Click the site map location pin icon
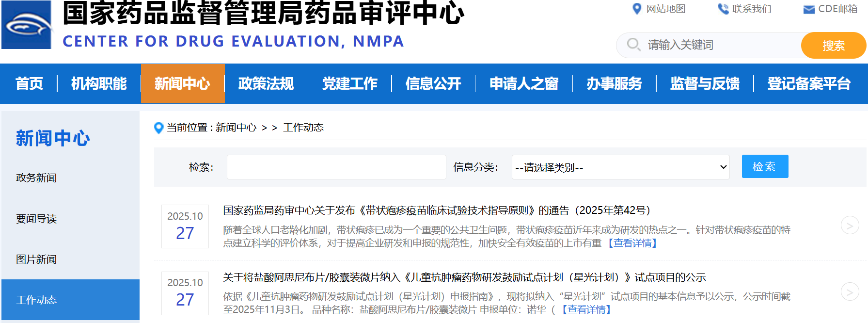Screen dimensions: 868x323 click(637, 9)
